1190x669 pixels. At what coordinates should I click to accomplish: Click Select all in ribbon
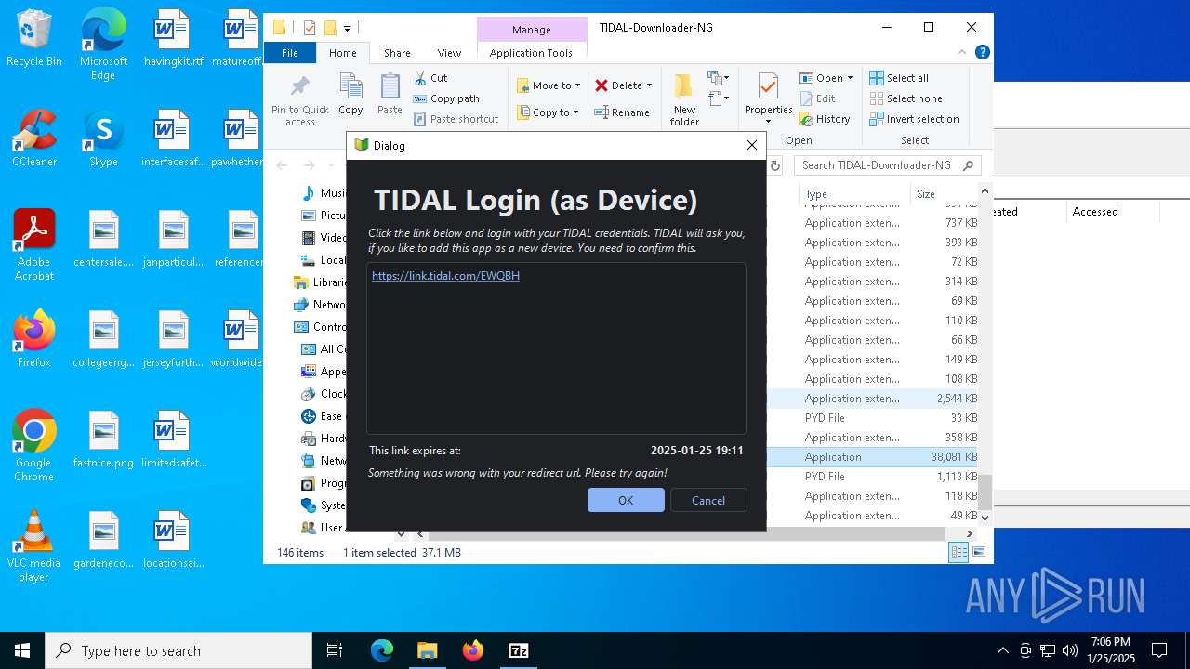(x=899, y=78)
